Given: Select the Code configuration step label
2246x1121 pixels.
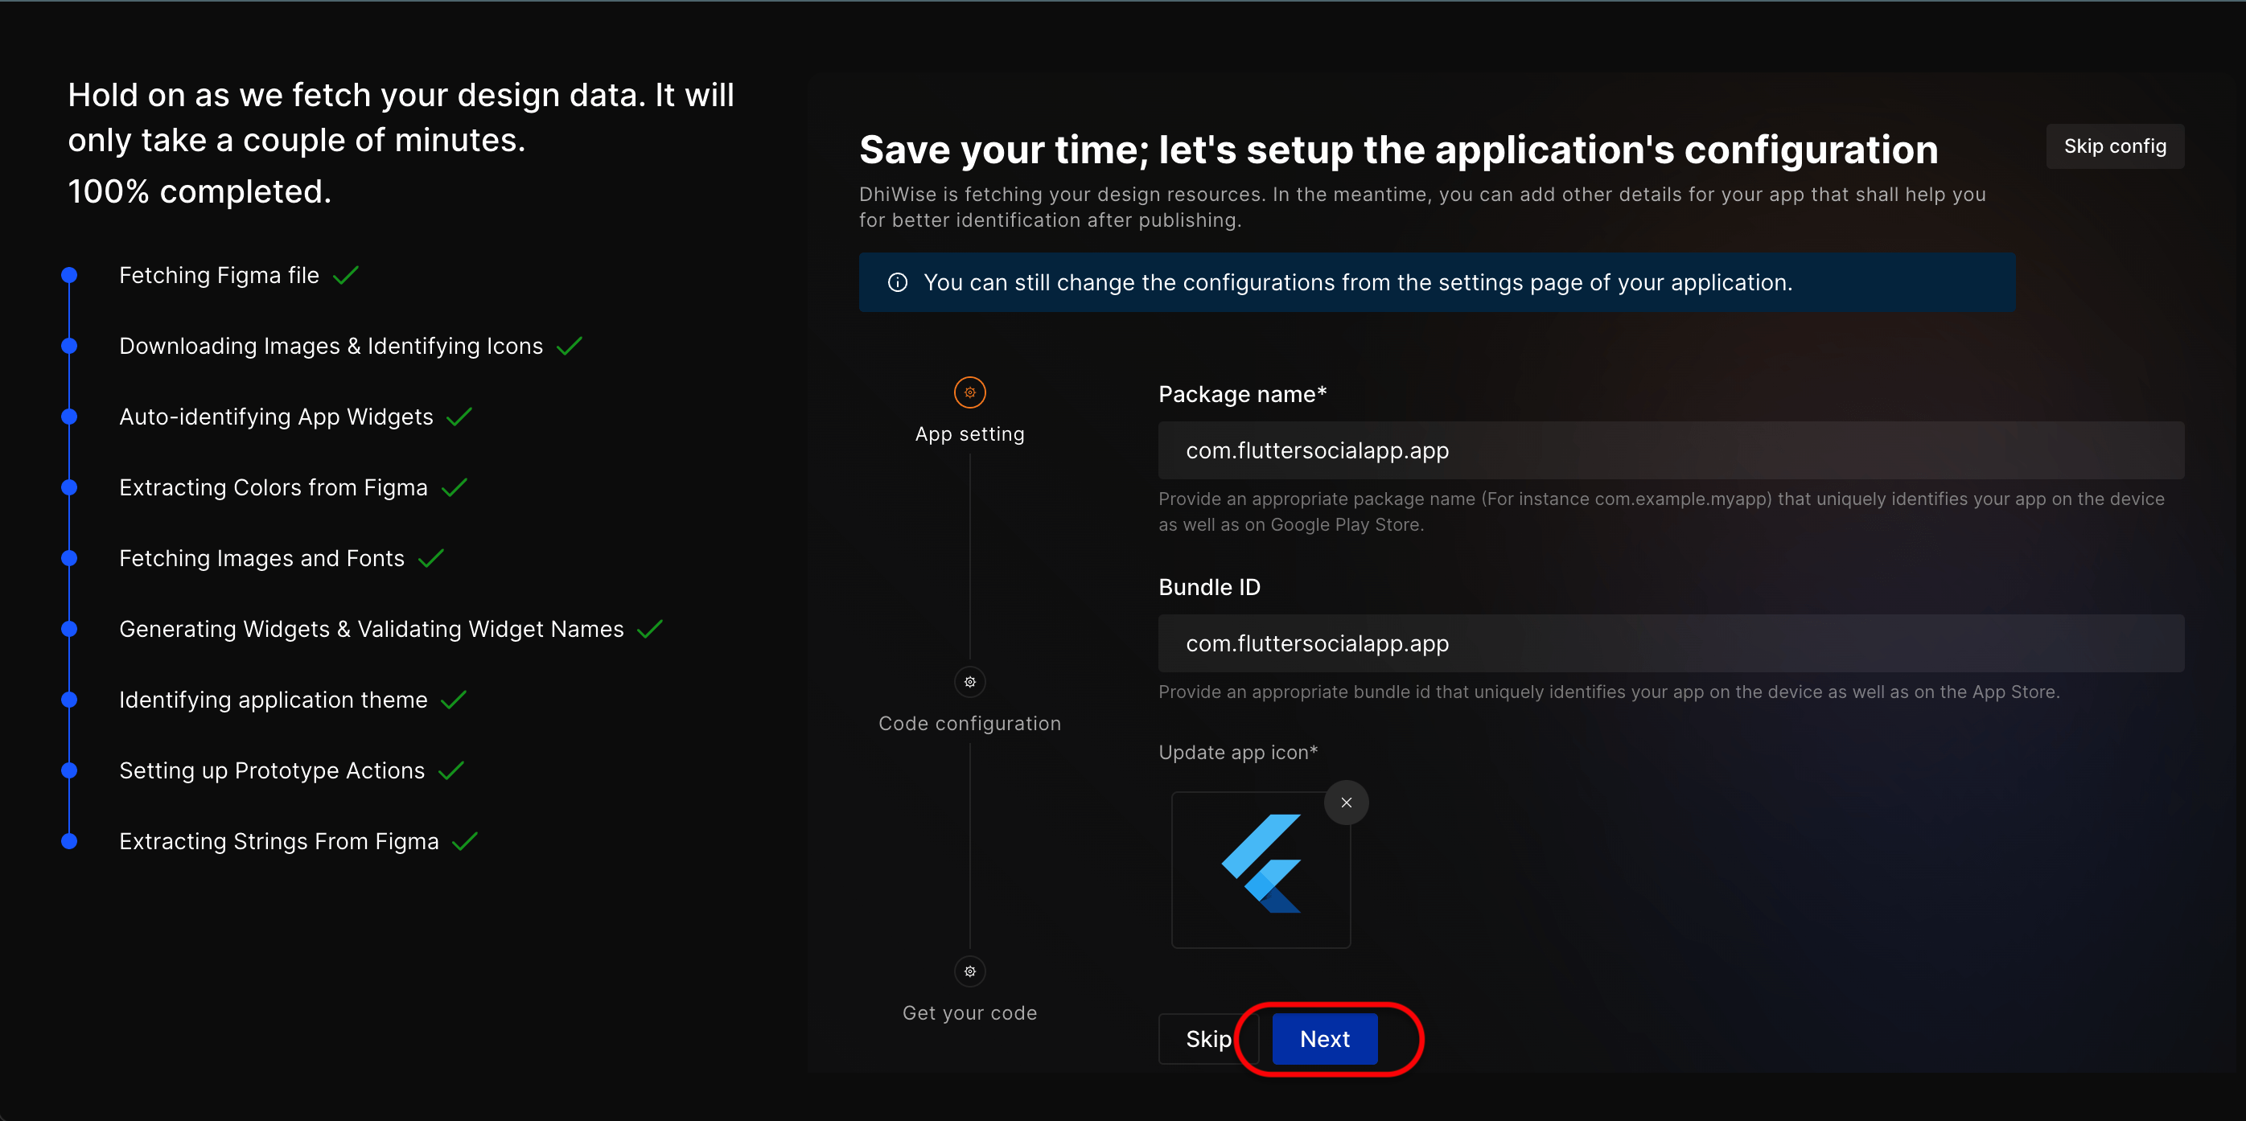Looking at the screenshot, I should [969, 724].
